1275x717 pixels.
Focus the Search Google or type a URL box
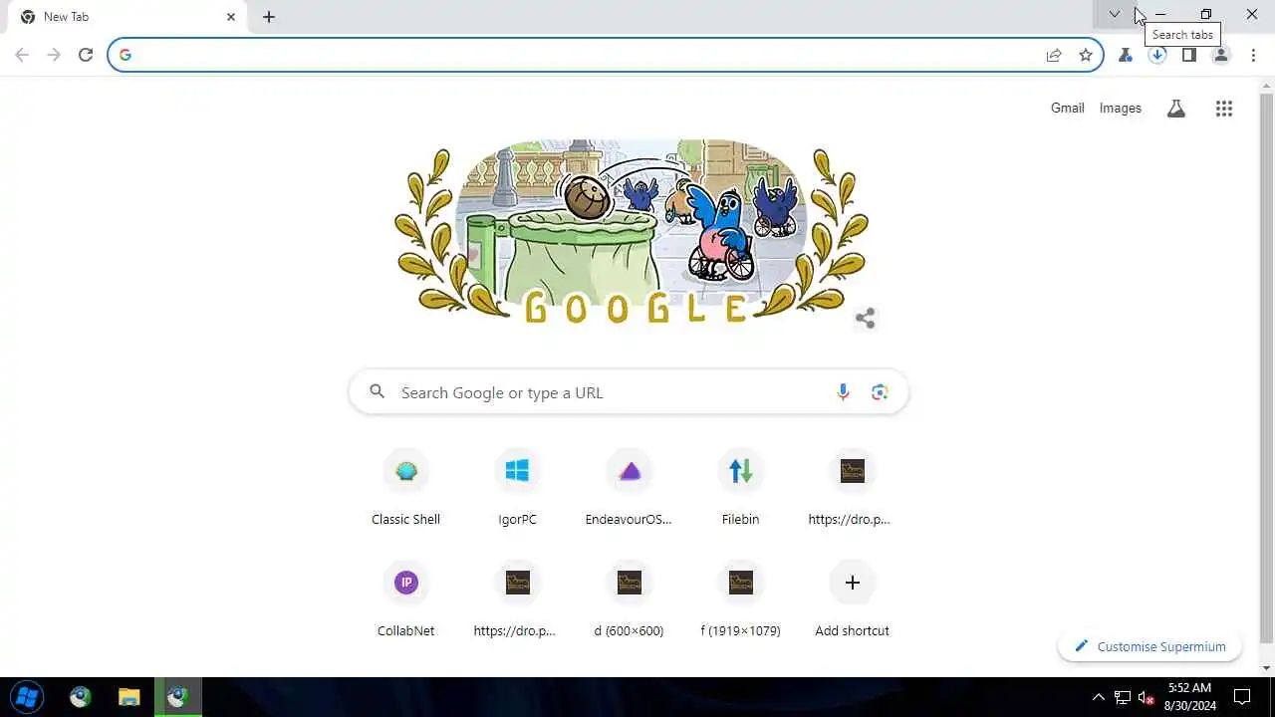click(x=629, y=392)
